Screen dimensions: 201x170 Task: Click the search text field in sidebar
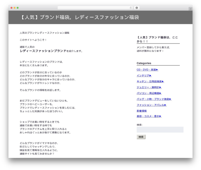point(160,130)
